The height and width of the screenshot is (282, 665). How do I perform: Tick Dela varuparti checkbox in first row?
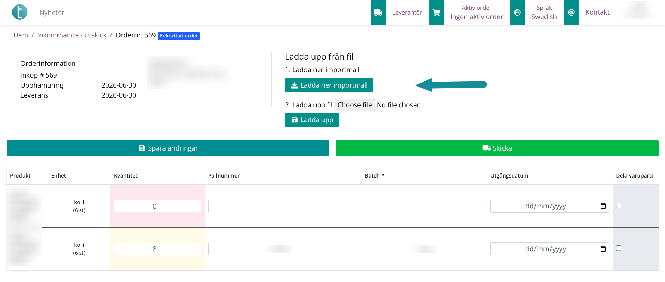coord(619,206)
